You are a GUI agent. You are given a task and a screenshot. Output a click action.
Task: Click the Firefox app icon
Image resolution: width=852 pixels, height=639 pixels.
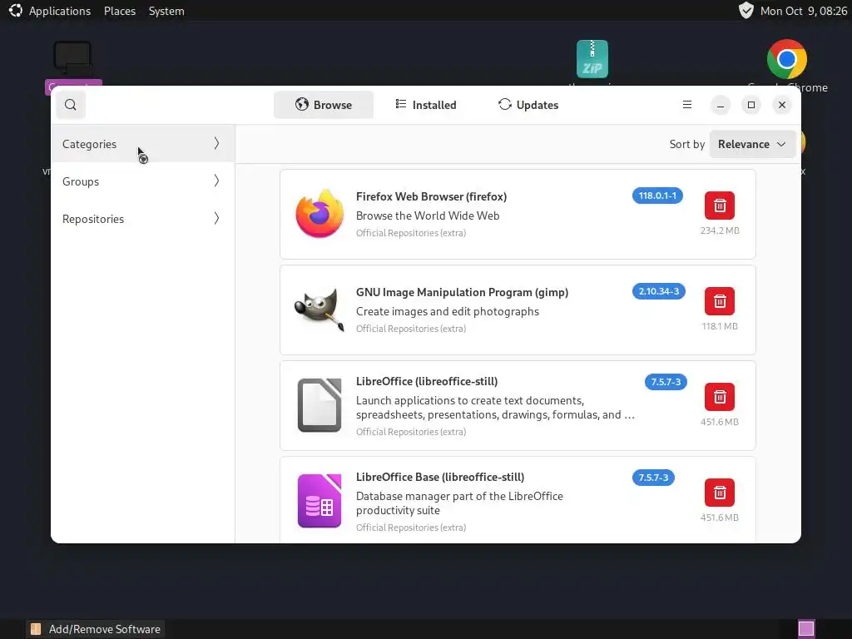pyautogui.click(x=319, y=214)
